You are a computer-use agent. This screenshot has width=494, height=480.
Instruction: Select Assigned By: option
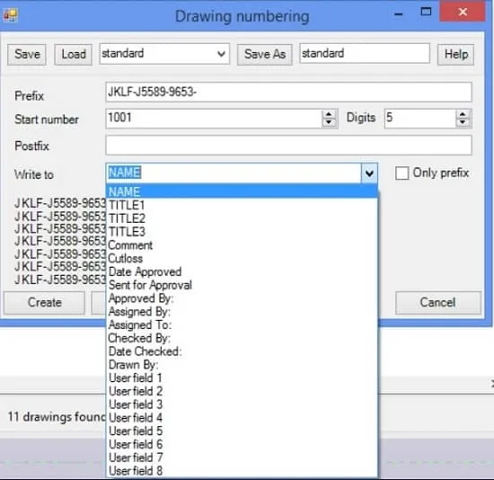tap(242, 312)
